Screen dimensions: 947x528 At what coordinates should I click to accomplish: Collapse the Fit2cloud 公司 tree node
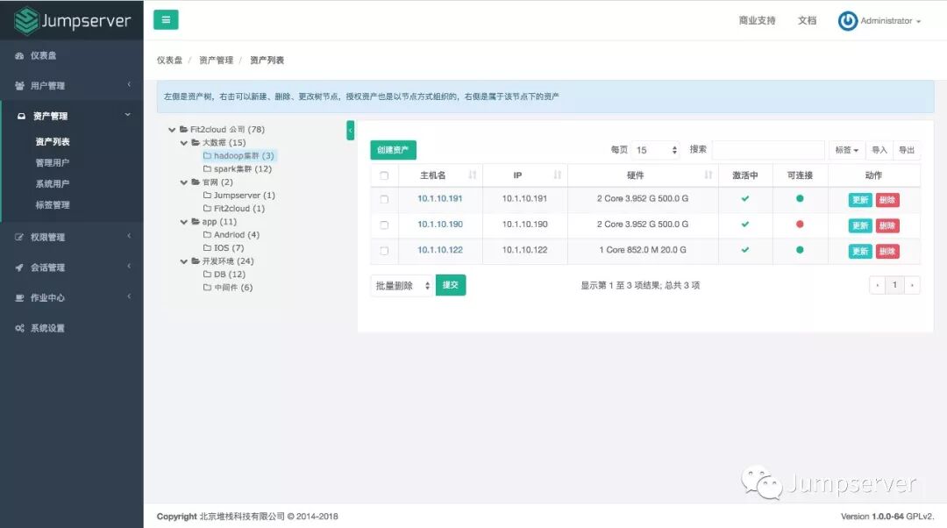[x=172, y=128]
